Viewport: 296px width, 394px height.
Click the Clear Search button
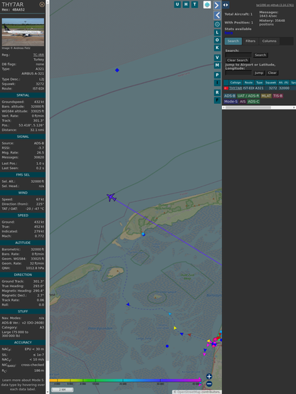(x=237, y=60)
